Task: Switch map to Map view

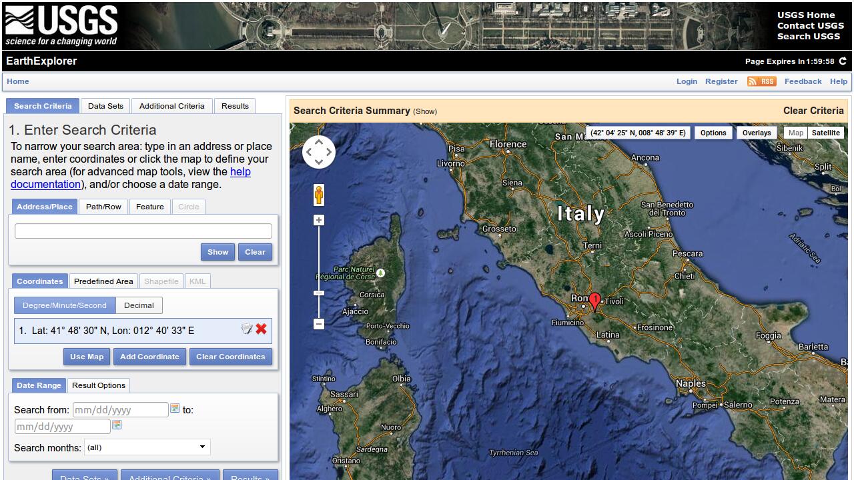Action: click(795, 133)
